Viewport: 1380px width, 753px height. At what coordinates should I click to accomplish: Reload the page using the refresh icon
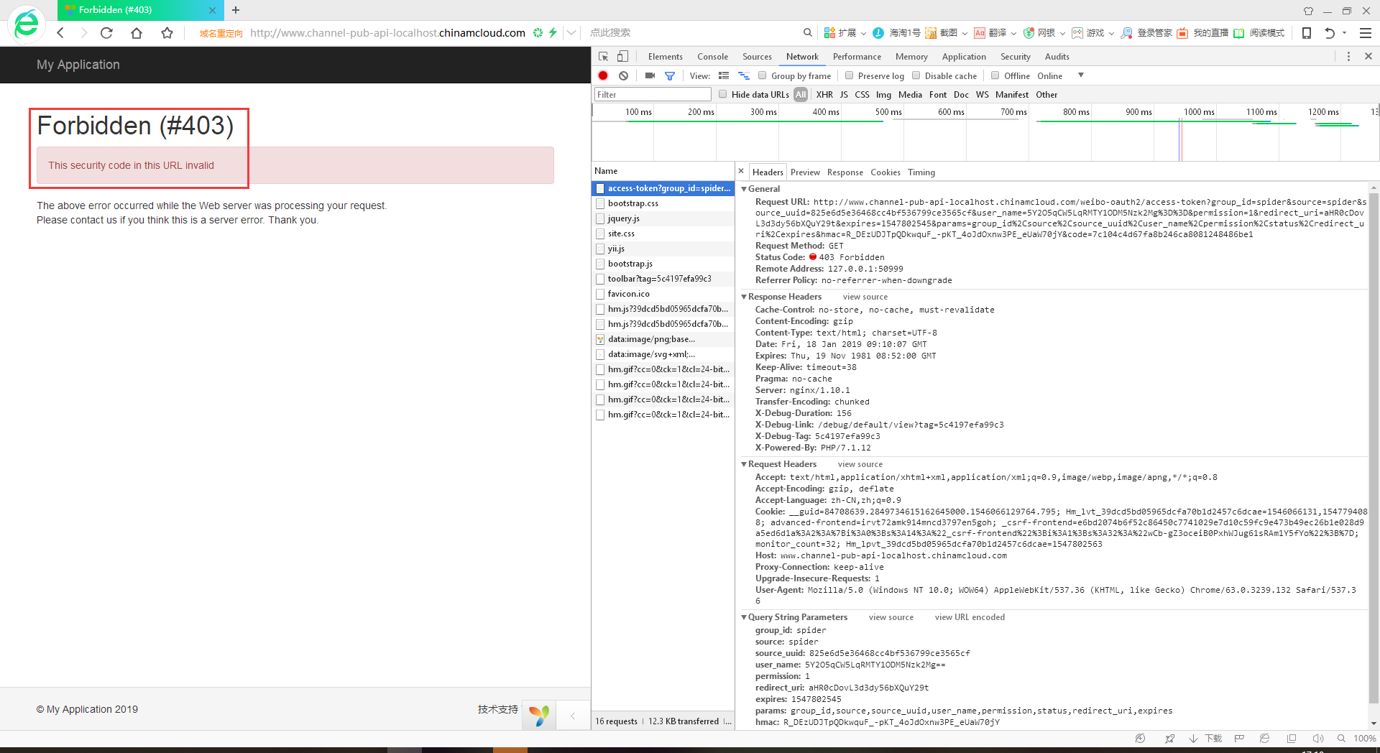pyautogui.click(x=106, y=32)
